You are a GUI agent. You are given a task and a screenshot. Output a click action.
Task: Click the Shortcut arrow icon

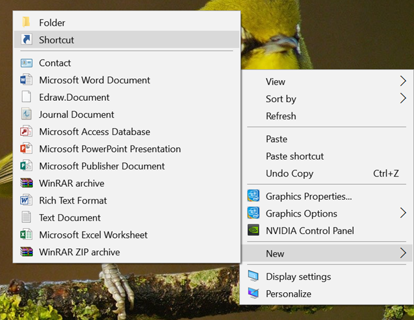click(x=27, y=39)
